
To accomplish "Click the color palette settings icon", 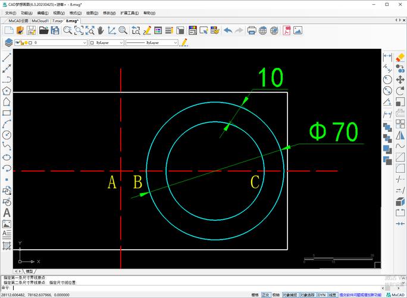I will pyautogui.click(x=193, y=30).
